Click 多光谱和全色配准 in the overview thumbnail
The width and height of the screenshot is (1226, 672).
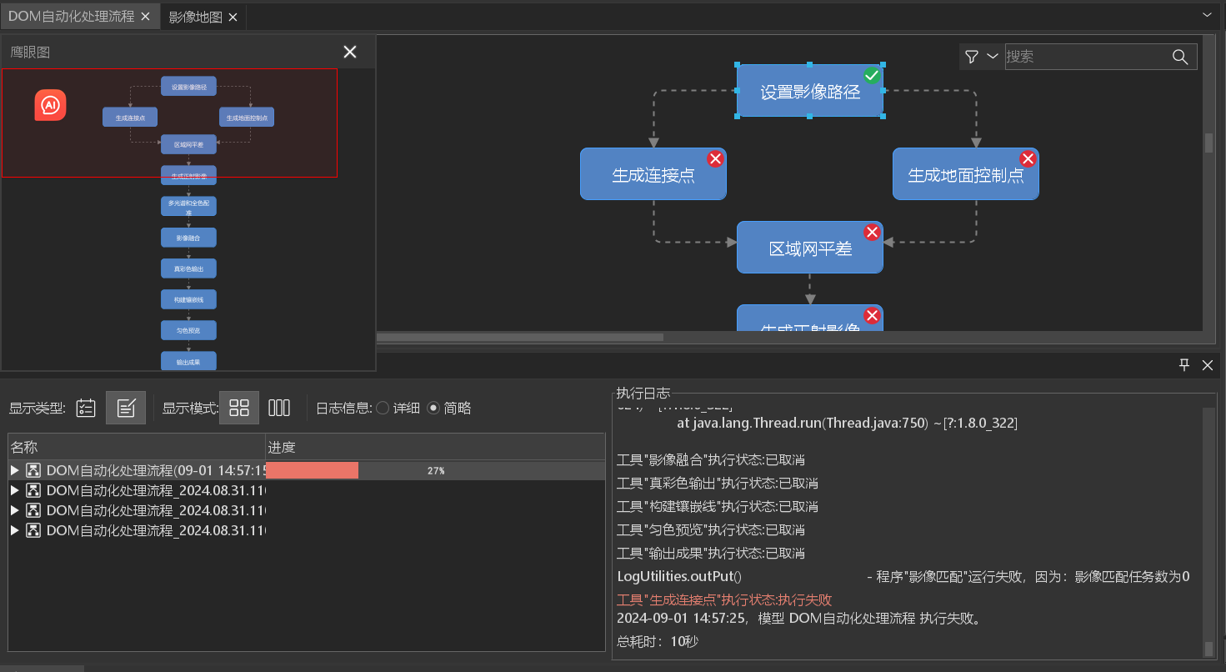(188, 207)
